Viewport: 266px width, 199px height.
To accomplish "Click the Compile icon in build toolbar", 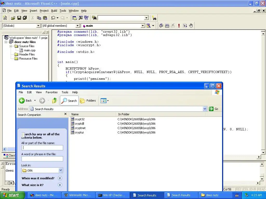I will click(161, 26).
